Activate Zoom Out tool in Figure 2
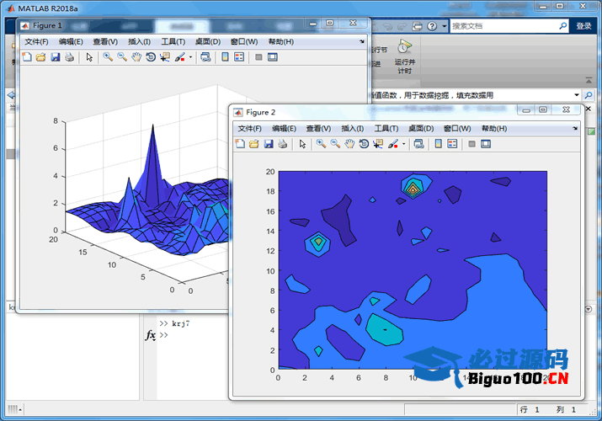Image resolution: width=602 pixels, height=421 pixels. (336, 144)
